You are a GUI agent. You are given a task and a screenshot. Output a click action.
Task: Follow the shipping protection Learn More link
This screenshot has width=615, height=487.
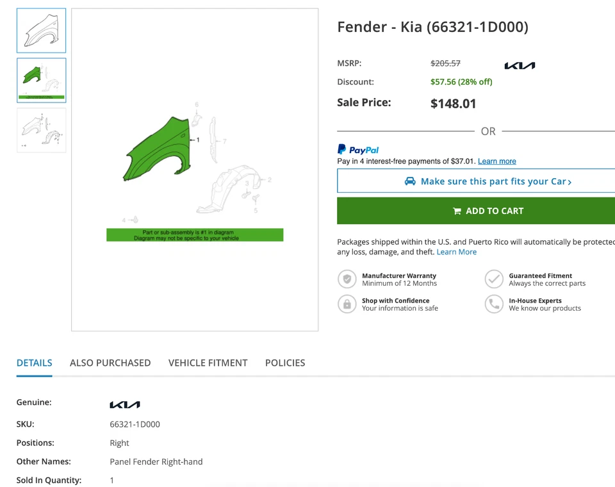[x=456, y=252]
